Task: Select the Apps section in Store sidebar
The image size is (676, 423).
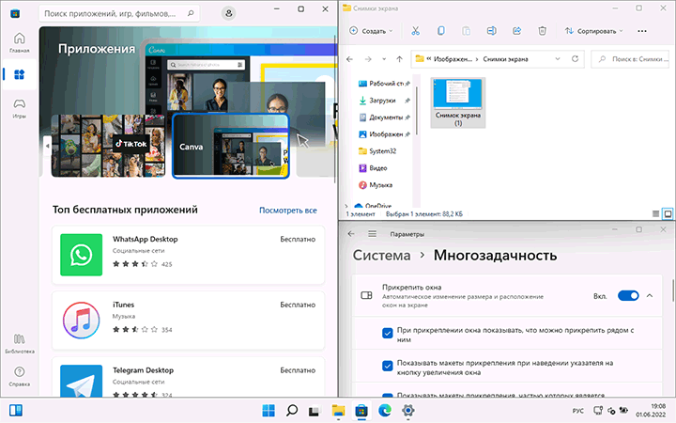Action: [20, 74]
